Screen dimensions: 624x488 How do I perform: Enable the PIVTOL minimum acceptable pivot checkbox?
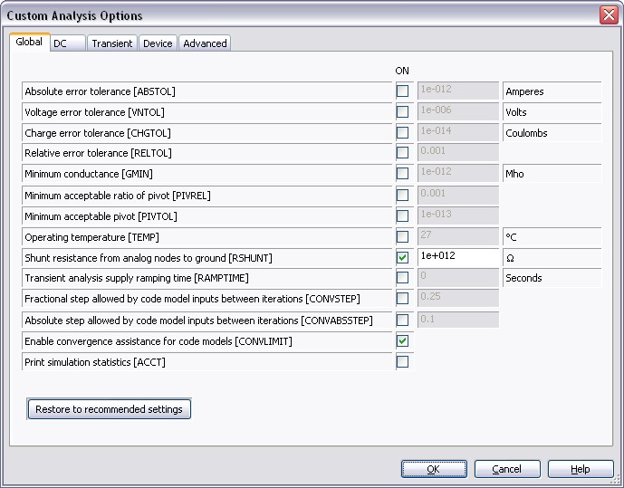pyautogui.click(x=402, y=215)
